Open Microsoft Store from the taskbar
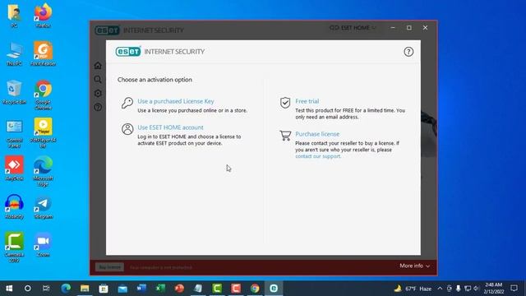The width and height of the screenshot is (526, 296). pyautogui.click(x=104, y=289)
